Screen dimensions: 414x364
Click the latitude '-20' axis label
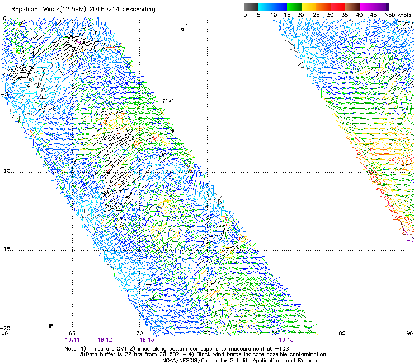point(5,328)
